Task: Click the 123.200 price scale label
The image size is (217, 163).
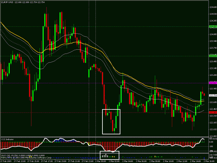Action: coord(213,75)
